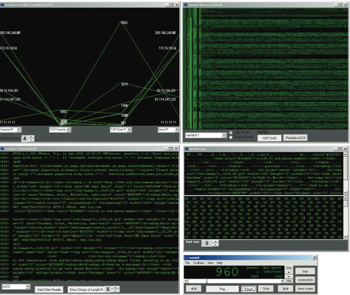Image resolution: width=350 pixels, height=295 pixels.
Task: Open the Source IP axis dropdown
Action: (x=19, y=130)
